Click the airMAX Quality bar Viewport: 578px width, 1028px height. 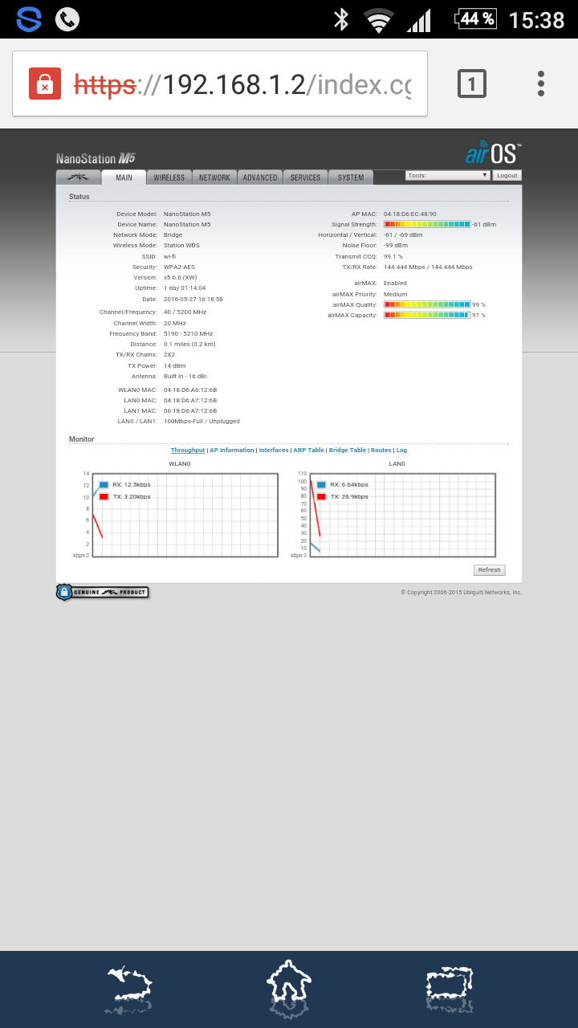(427, 304)
